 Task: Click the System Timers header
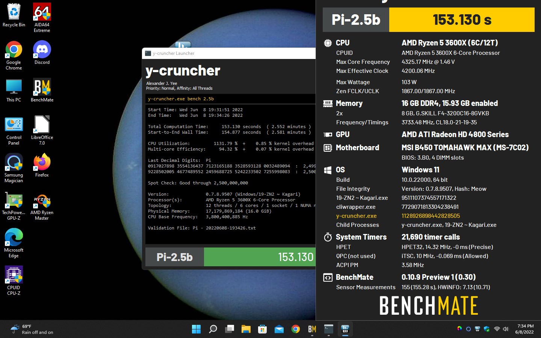(361, 237)
